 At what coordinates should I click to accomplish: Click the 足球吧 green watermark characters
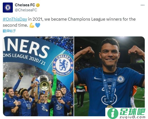(132, 112)
